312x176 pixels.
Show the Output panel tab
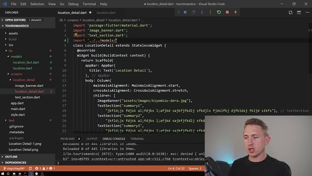coord(92,139)
